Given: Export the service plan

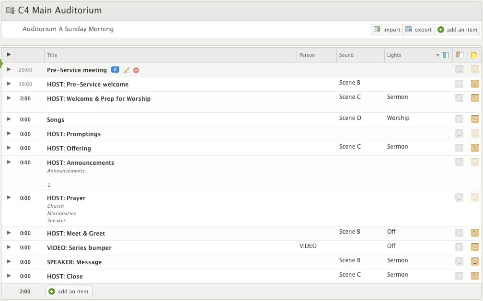Looking at the screenshot, I should point(419,30).
